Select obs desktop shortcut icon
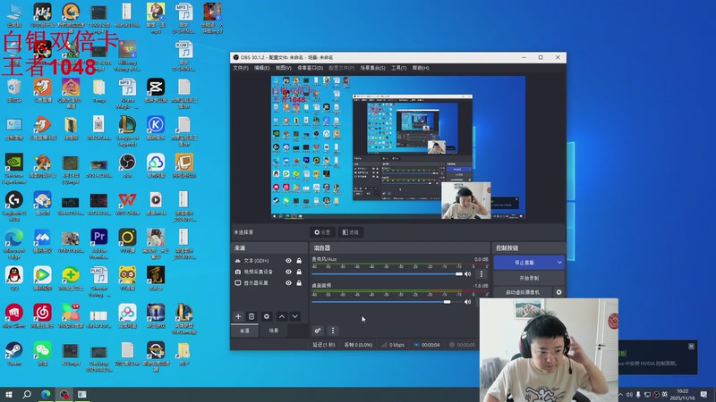Viewport: 716px width, 402px height. (127, 165)
